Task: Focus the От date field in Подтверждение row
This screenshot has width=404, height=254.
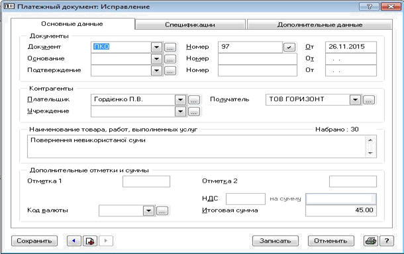Action: [x=351, y=71]
